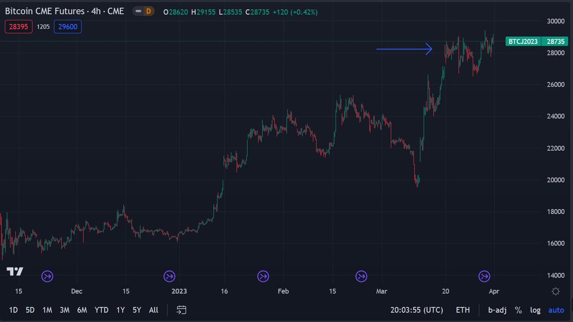573x322 pixels.
Task: Toggle the log scale mode
Action: pyautogui.click(x=535, y=310)
